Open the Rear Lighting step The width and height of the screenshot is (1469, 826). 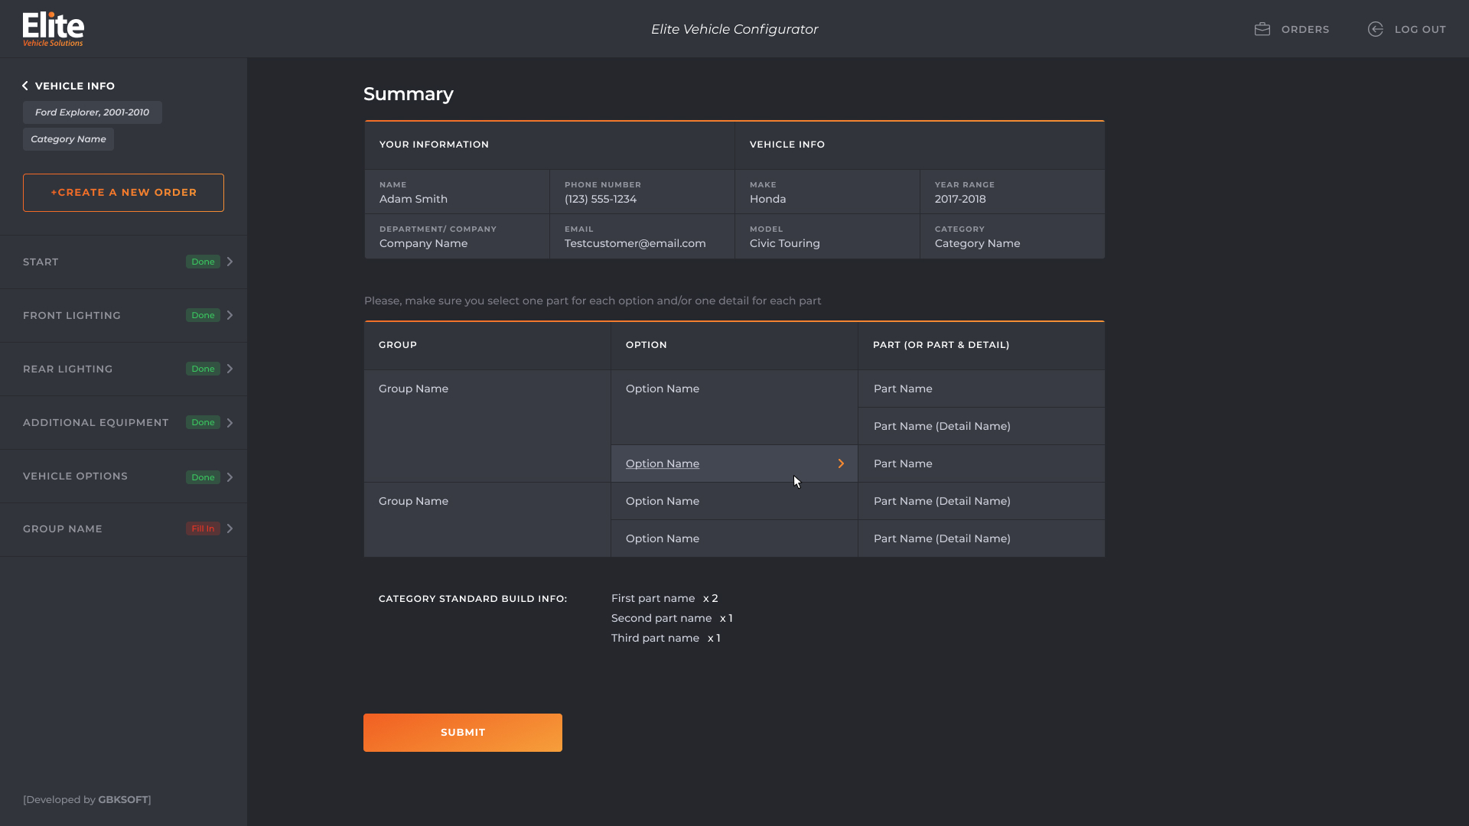pos(123,369)
